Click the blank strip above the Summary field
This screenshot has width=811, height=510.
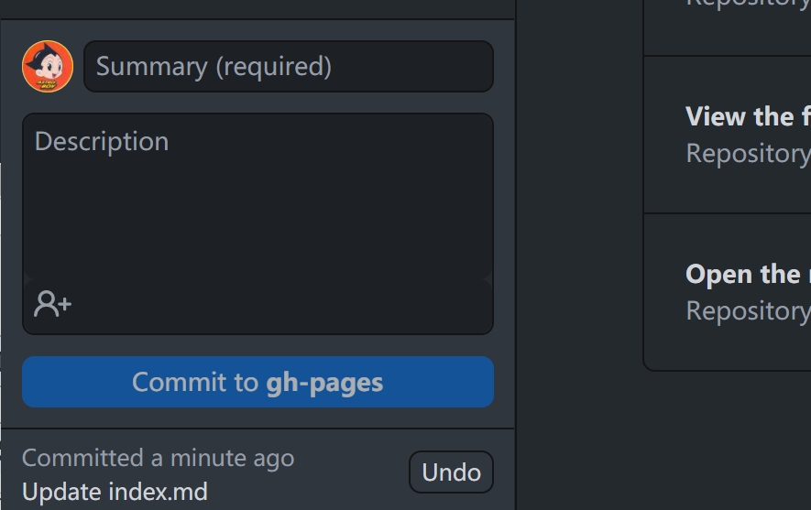(x=258, y=30)
